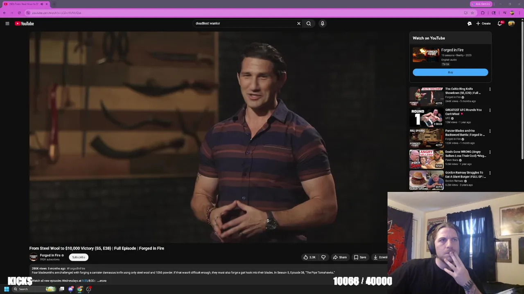Screen dimensions: 524x294
Task: Open YouTube notifications bell
Action: (500, 24)
